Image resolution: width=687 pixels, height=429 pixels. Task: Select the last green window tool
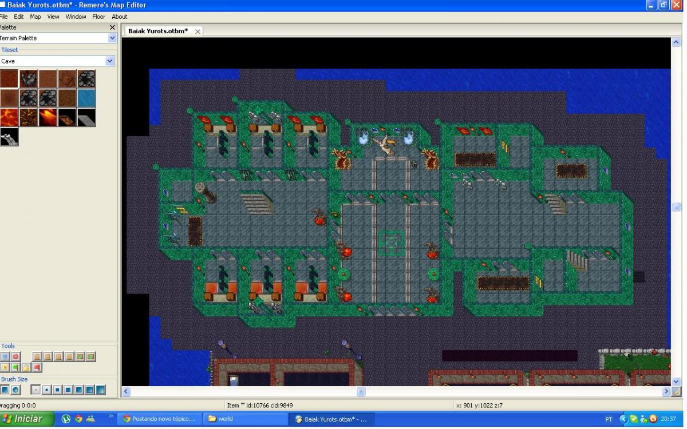[x=90, y=356]
